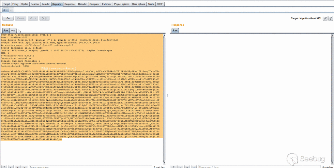Click the edit target pencil icon
The height and width of the screenshot is (168, 334).
tap(325, 19)
